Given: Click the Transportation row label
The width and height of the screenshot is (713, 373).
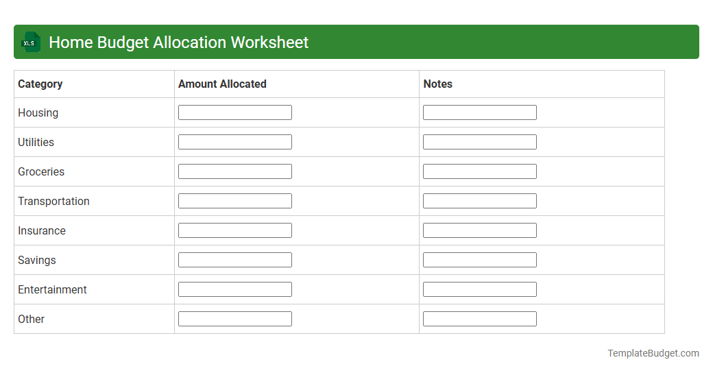Looking at the screenshot, I should (x=53, y=202).
